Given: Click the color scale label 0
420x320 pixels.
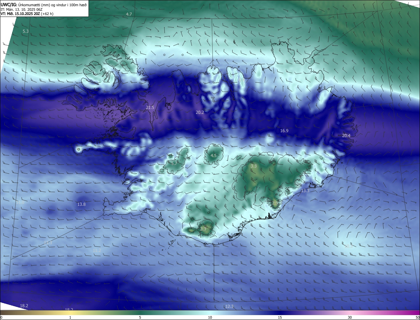Looking at the screenshot, I should point(1,317).
